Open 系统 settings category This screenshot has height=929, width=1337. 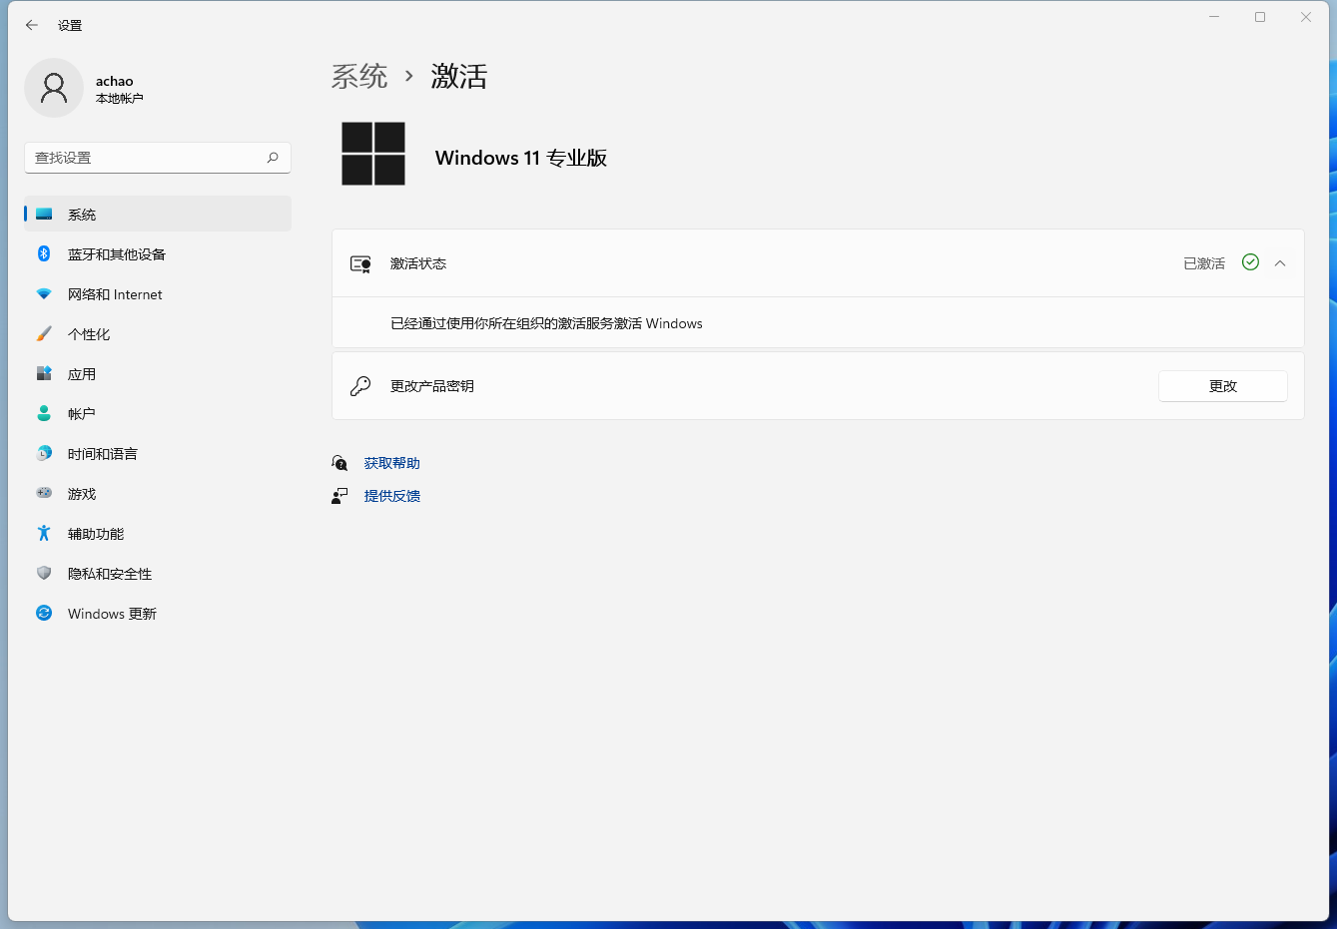coord(158,215)
